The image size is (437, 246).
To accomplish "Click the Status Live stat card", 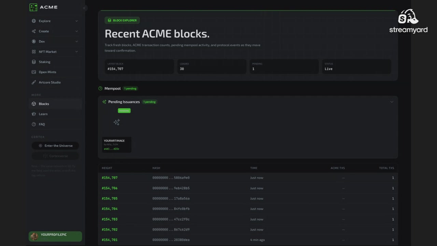I will click(356, 67).
